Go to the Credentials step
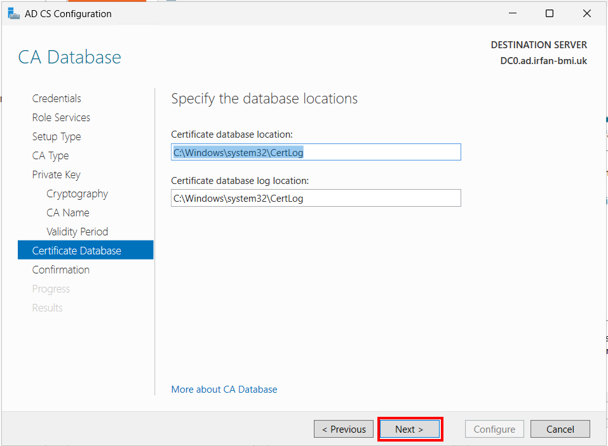This screenshot has height=446, width=608. 57,98
